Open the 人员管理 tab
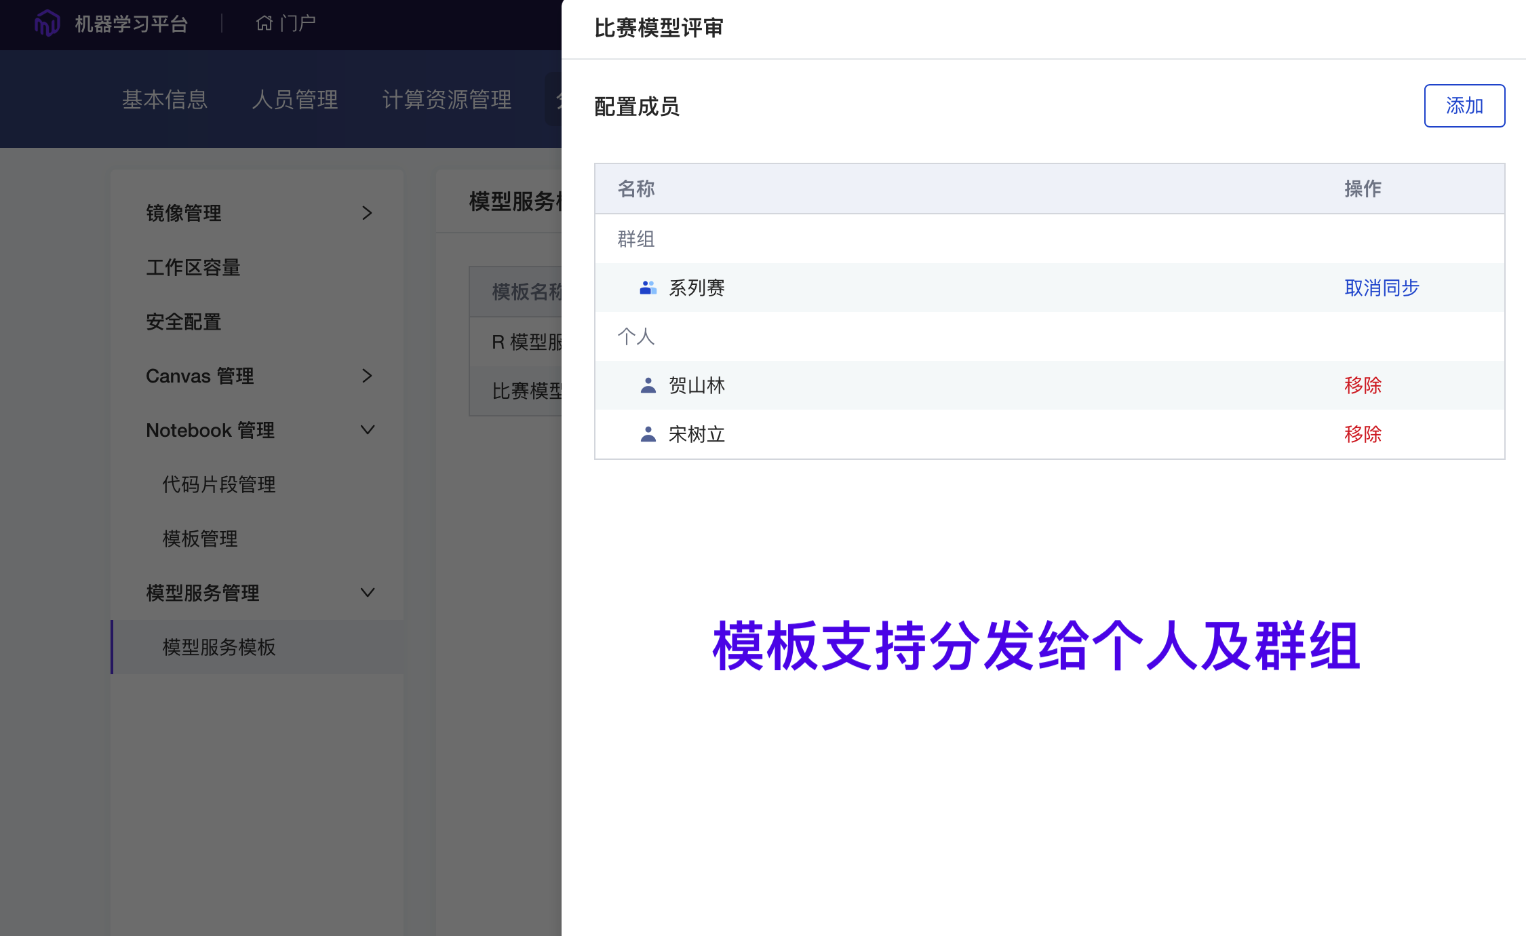The height and width of the screenshot is (936, 1526). point(295,100)
